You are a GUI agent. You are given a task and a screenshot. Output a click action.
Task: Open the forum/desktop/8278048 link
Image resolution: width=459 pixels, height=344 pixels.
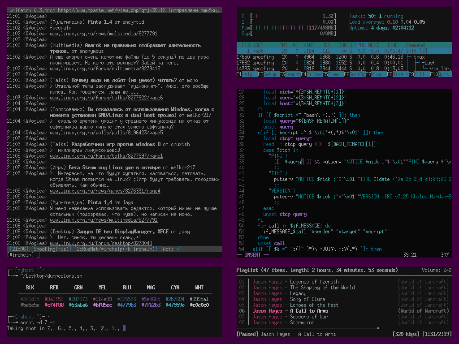pos(101,243)
